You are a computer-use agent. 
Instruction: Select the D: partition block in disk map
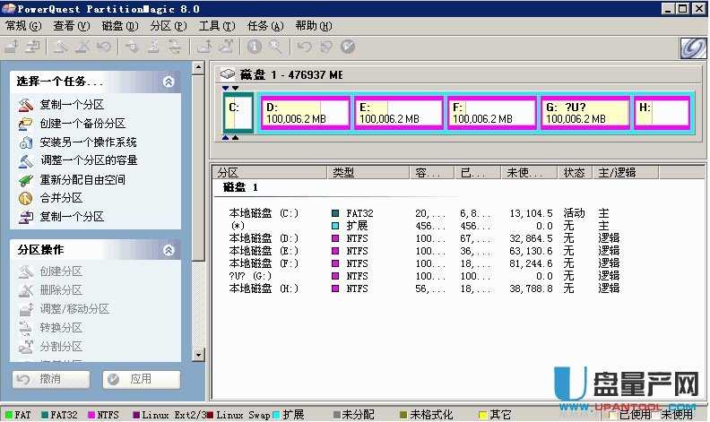point(304,114)
